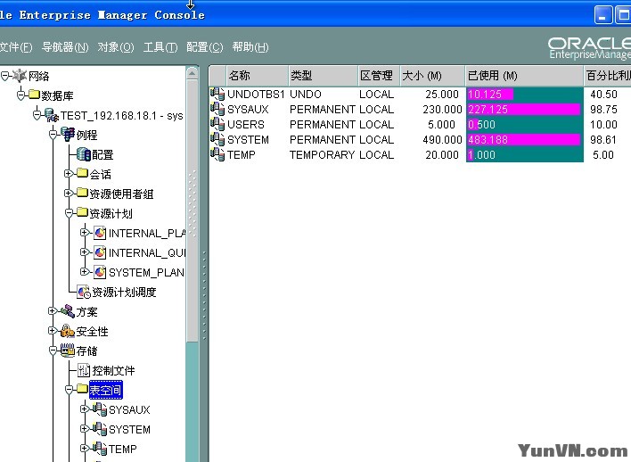Expand the SYSAUX tablespace tree node
Viewport: 631px width, 462px height.
pyautogui.click(x=84, y=408)
